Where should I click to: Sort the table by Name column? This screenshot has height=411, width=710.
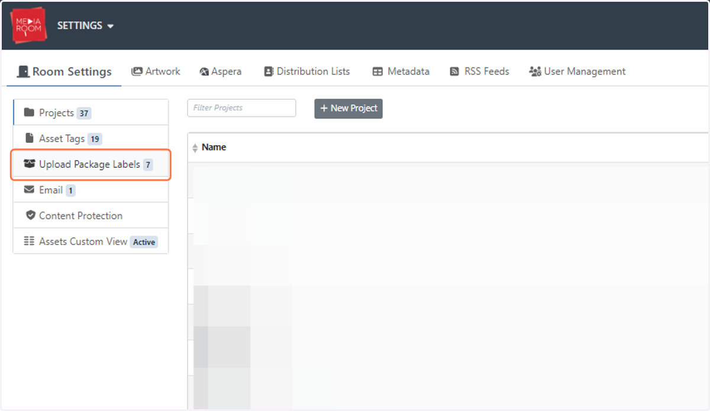tap(214, 148)
